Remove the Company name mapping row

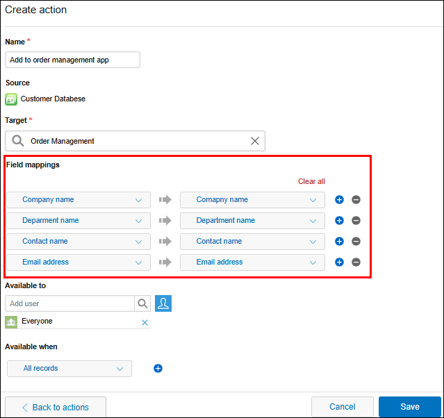pos(356,200)
